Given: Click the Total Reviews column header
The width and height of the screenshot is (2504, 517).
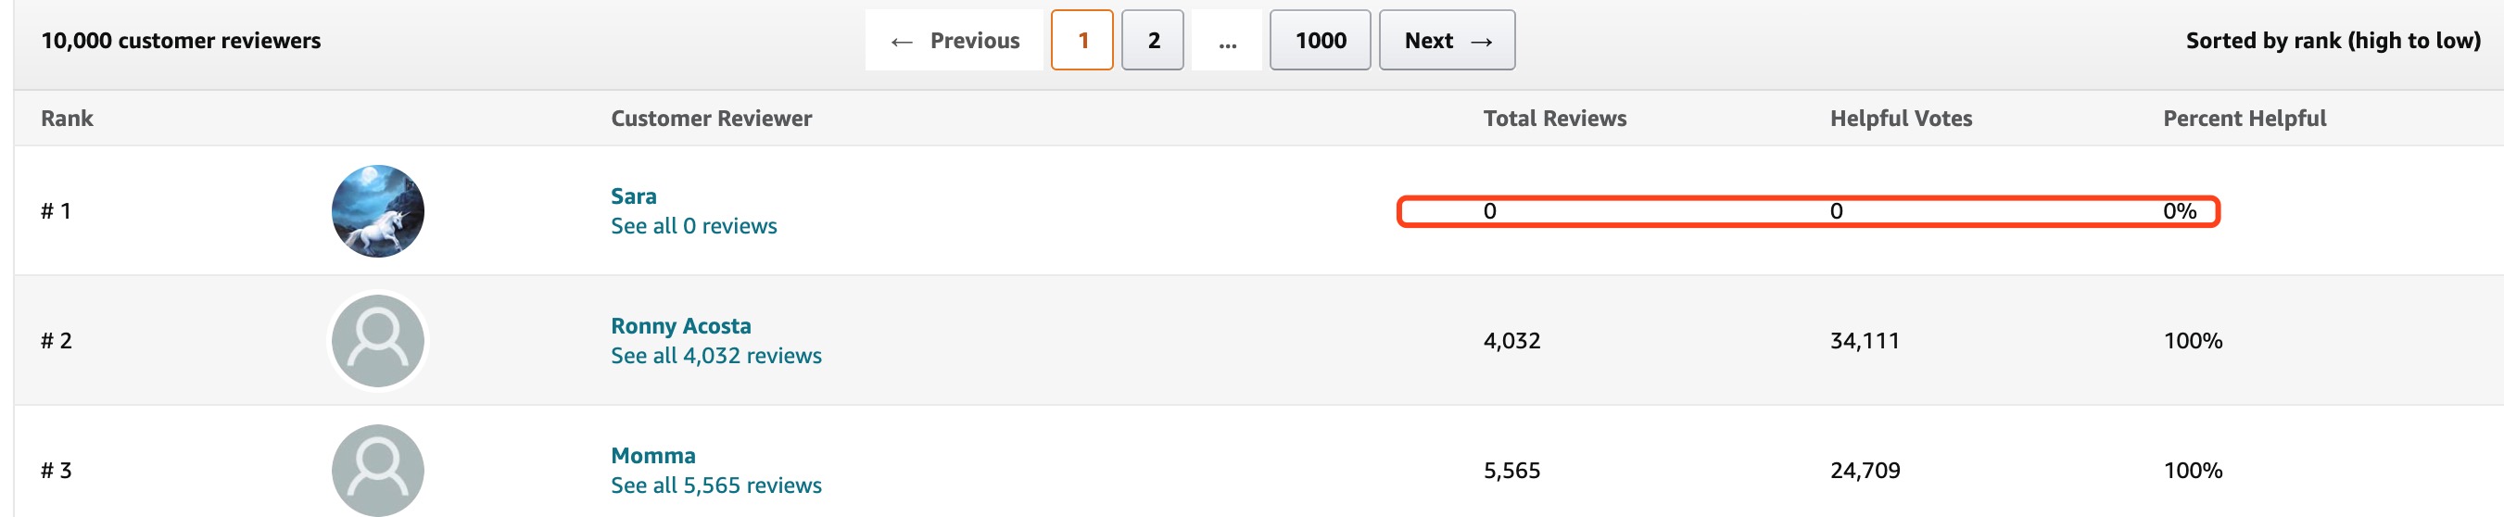Looking at the screenshot, I should click(1554, 119).
